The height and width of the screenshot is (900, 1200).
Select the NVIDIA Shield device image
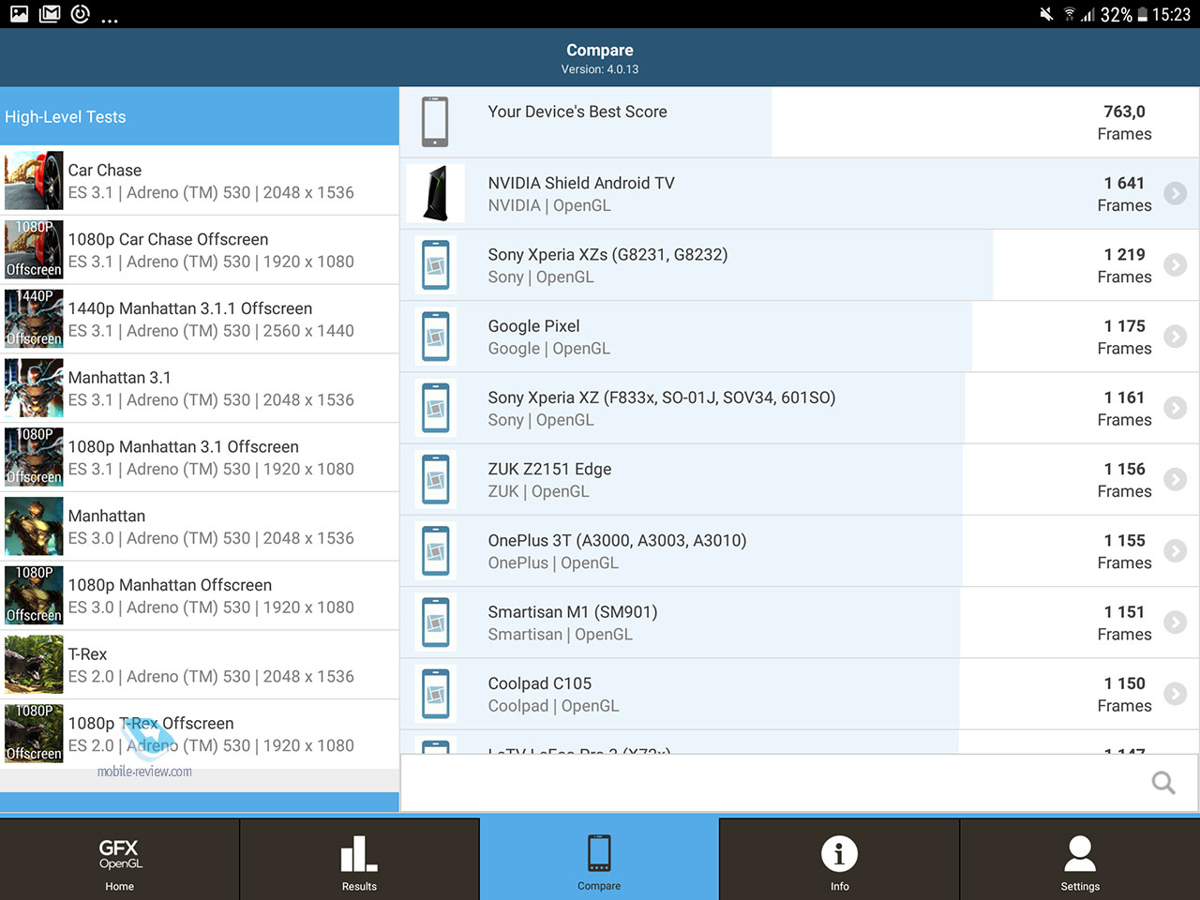coord(436,193)
